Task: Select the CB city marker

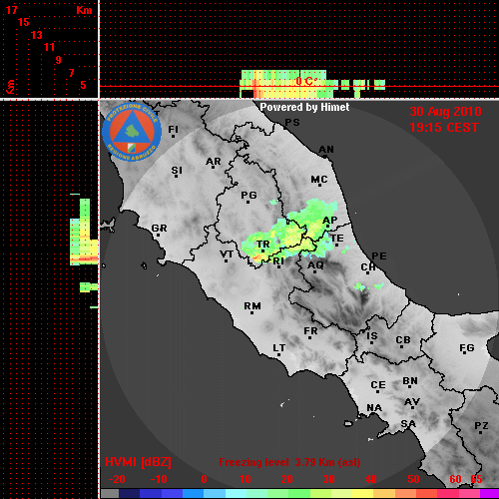Action: tap(402, 347)
